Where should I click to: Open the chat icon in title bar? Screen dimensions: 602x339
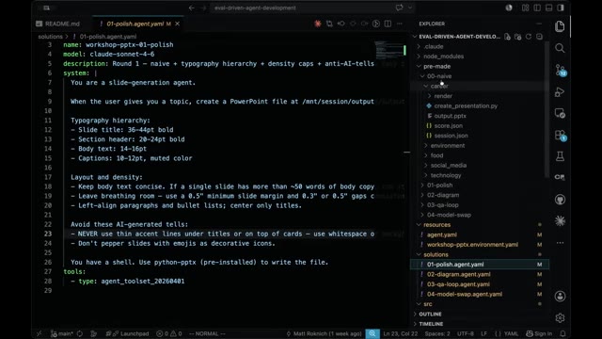tap(399, 8)
